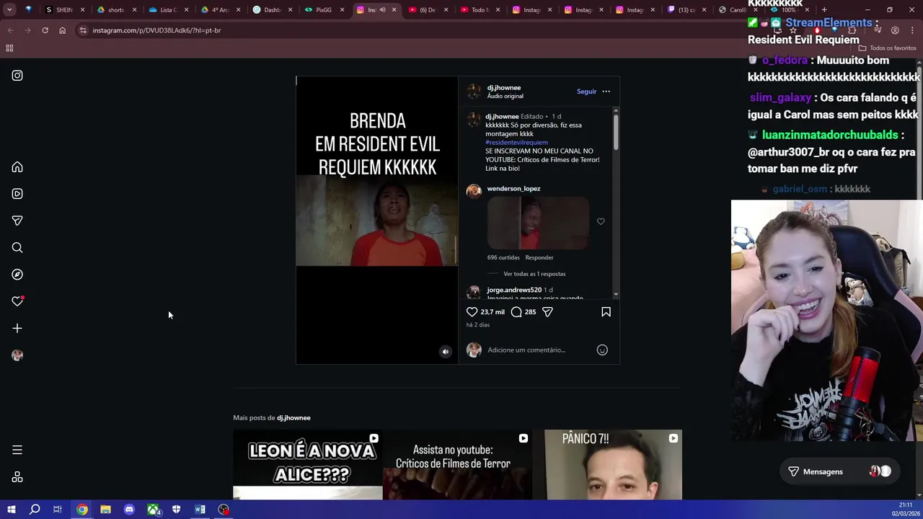This screenshot has height=519, width=923.
Task: Open a new browser tab plus button
Action: click(824, 10)
